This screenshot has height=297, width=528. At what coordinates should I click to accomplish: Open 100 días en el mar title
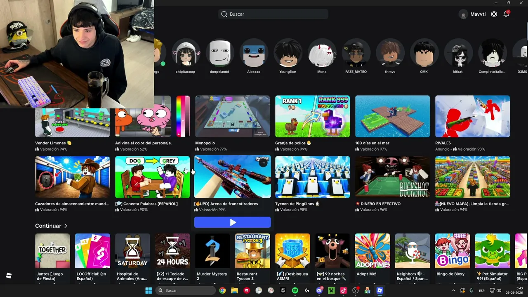click(372, 143)
